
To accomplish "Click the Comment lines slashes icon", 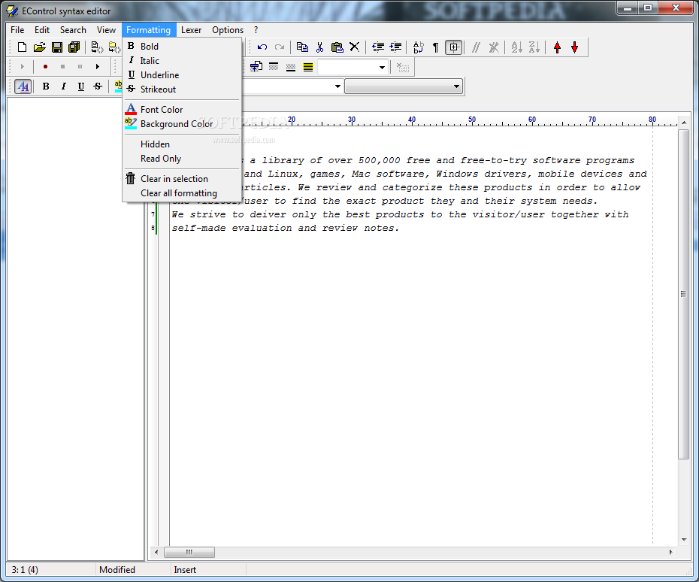I will (476, 47).
